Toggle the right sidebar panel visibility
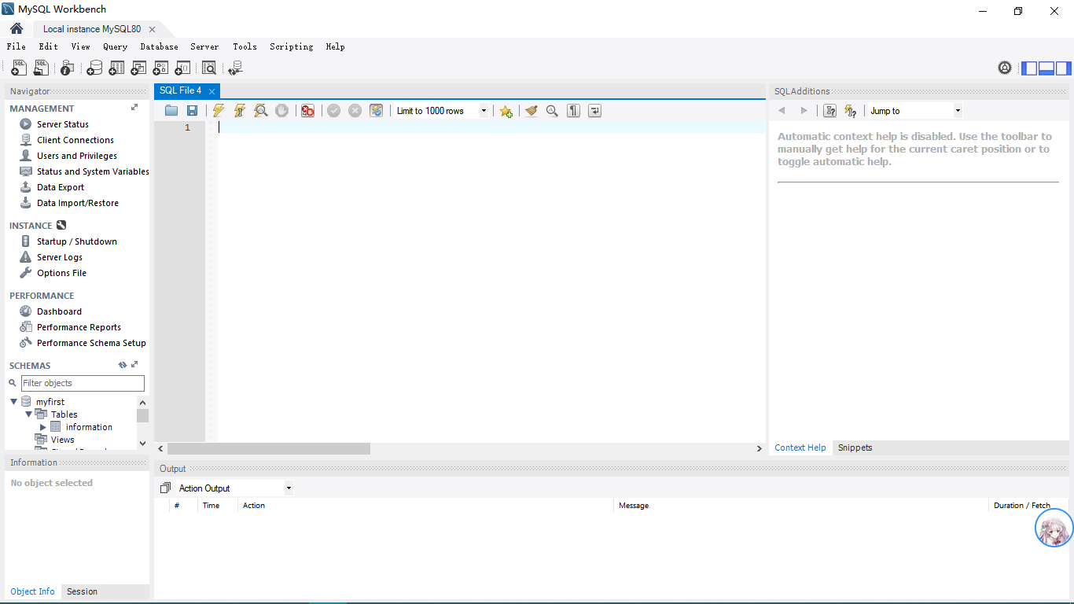This screenshot has width=1074, height=604. (1063, 68)
